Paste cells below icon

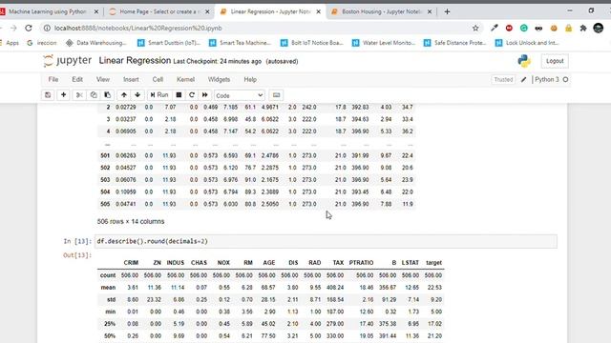[x=108, y=95]
